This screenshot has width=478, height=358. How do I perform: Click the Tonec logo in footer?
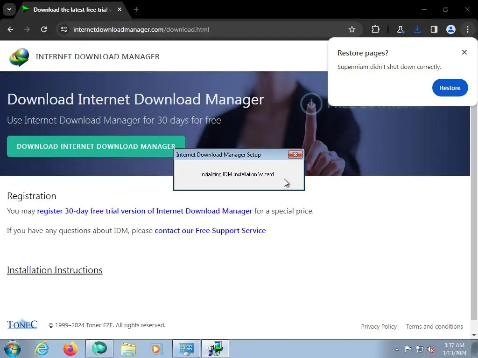click(22, 324)
